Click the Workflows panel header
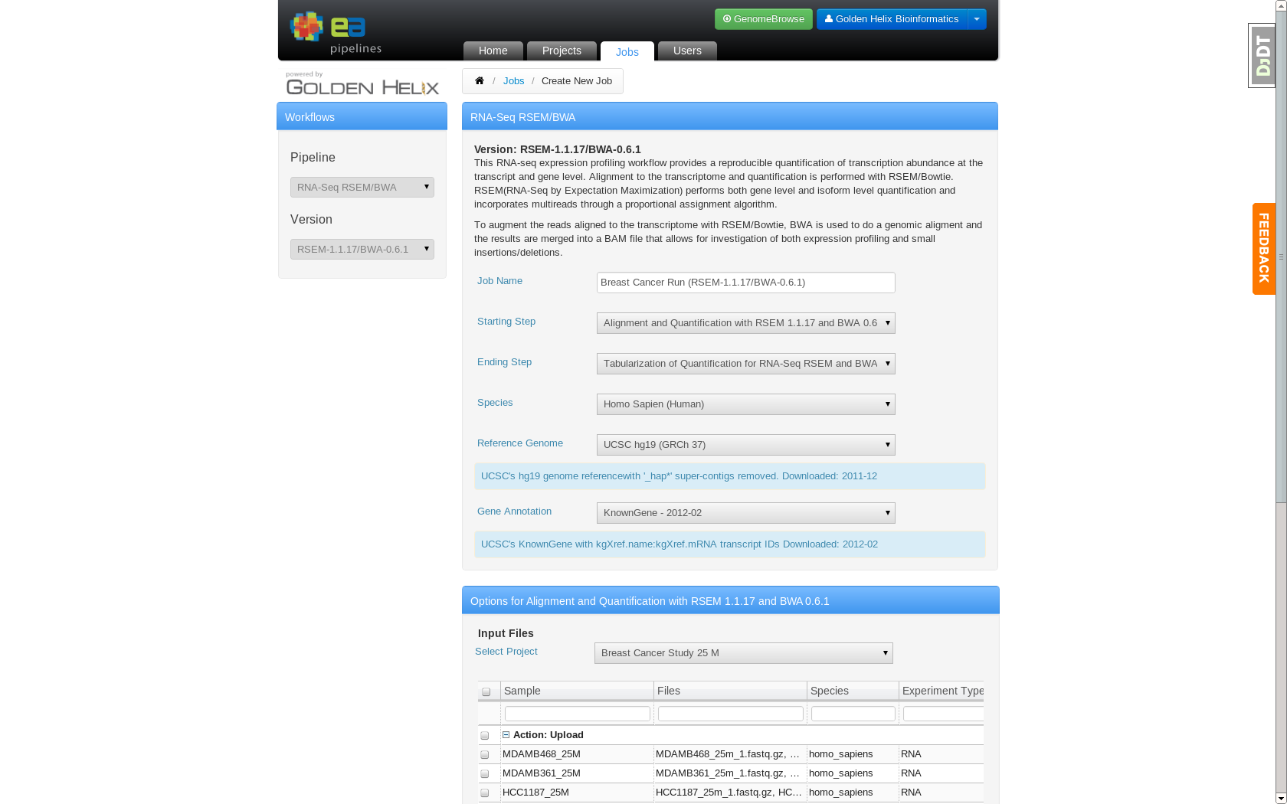1287x804 pixels. 362,116
